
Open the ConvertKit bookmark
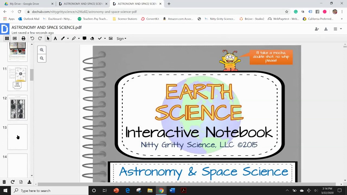(150, 19)
